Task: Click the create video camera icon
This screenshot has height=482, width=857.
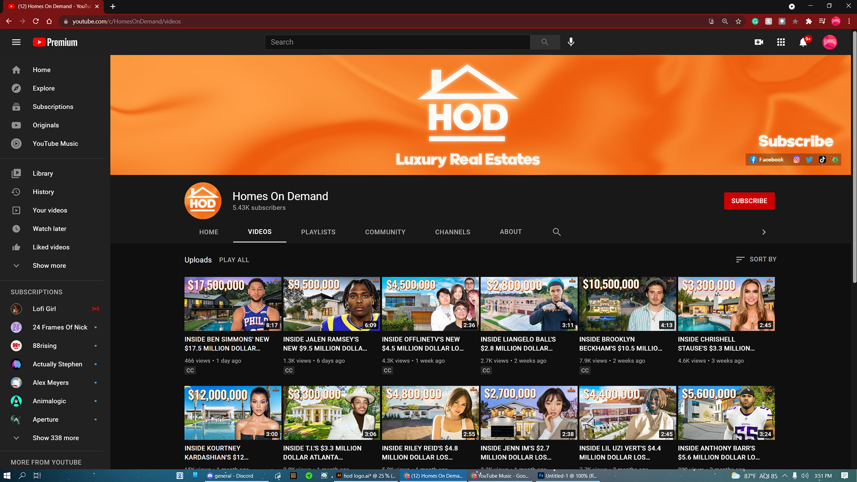Action: click(759, 42)
